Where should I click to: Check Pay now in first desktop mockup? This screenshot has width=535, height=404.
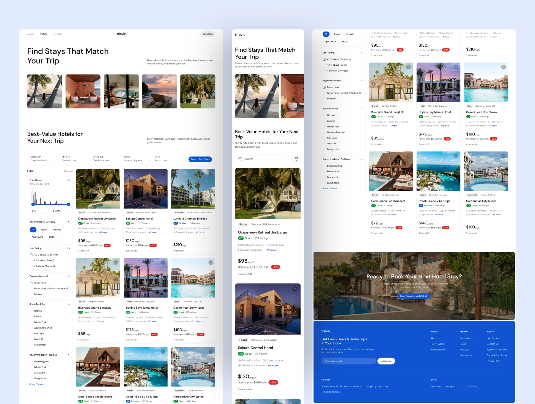point(31,294)
